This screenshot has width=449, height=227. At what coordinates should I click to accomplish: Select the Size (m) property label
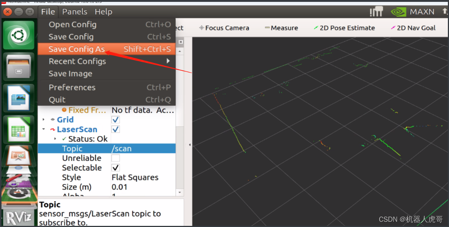(76, 187)
